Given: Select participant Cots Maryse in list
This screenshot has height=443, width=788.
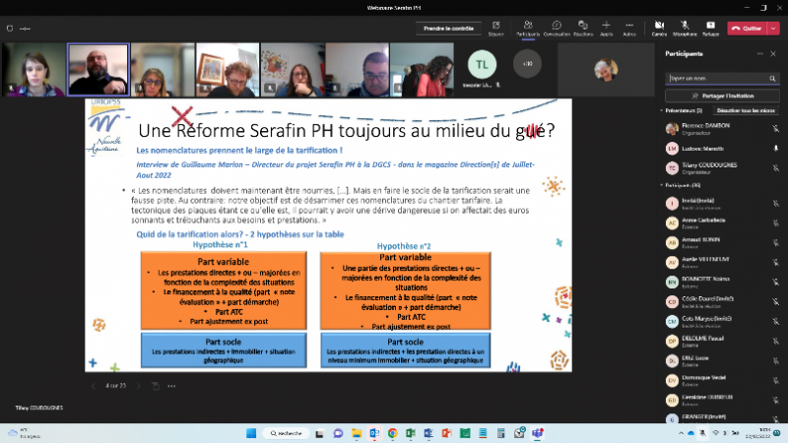Looking at the screenshot, I should tap(721, 322).
